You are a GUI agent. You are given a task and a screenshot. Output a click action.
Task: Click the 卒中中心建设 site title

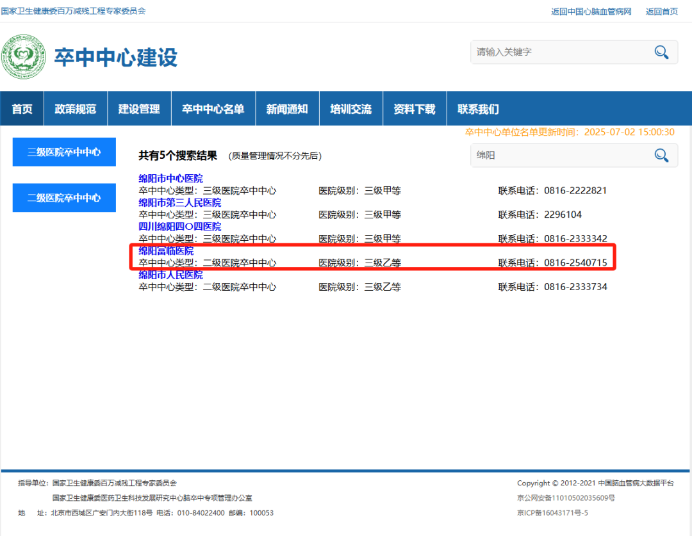(x=115, y=58)
